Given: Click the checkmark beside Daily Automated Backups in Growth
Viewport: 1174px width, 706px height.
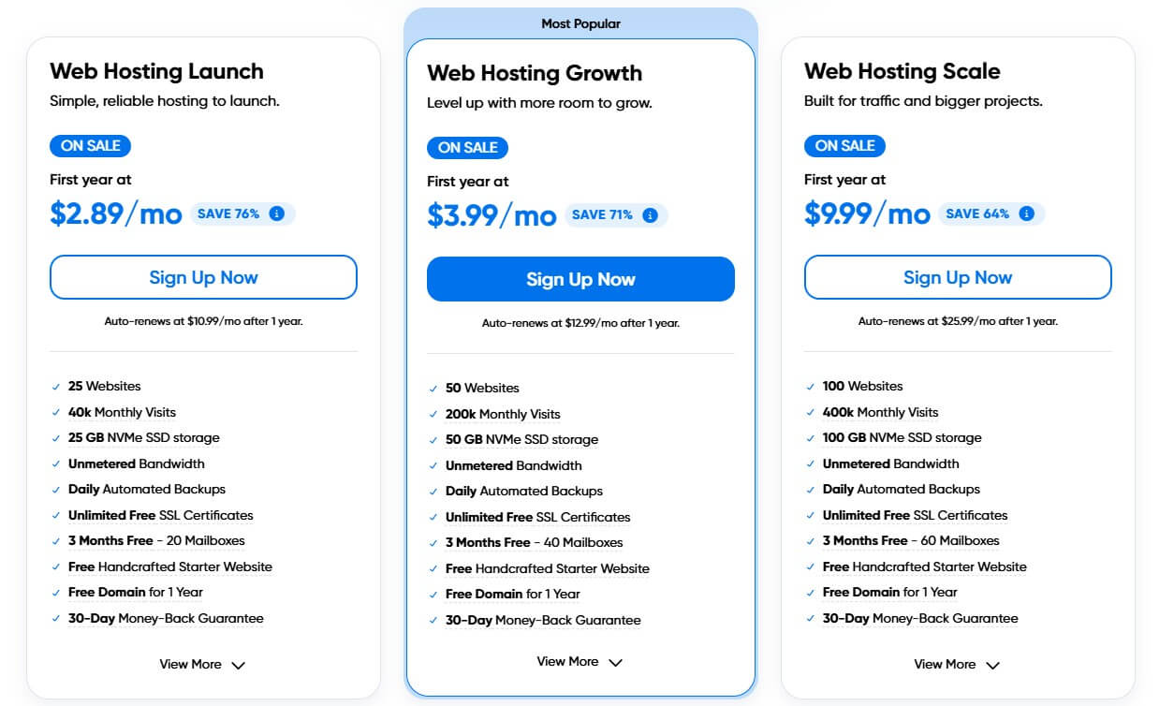Looking at the screenshot, I should pos(434,491).
